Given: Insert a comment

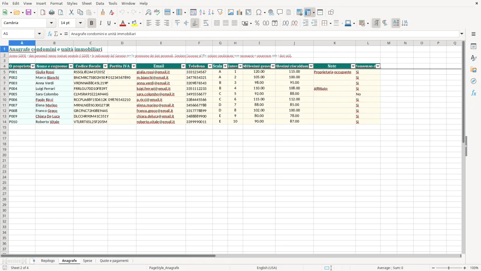Looking at the screenshot, I should point(280,12).
